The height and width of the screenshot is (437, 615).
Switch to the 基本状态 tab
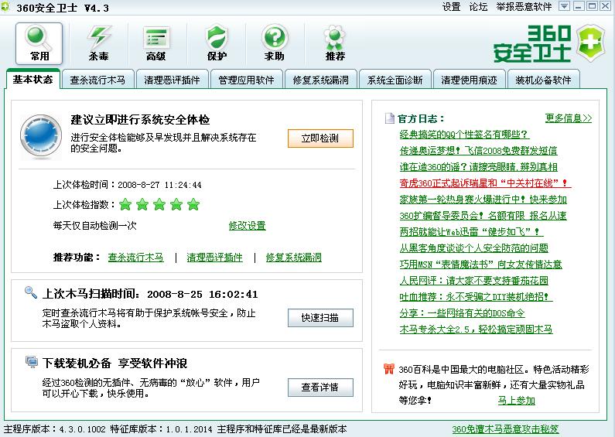click(33, 80)
